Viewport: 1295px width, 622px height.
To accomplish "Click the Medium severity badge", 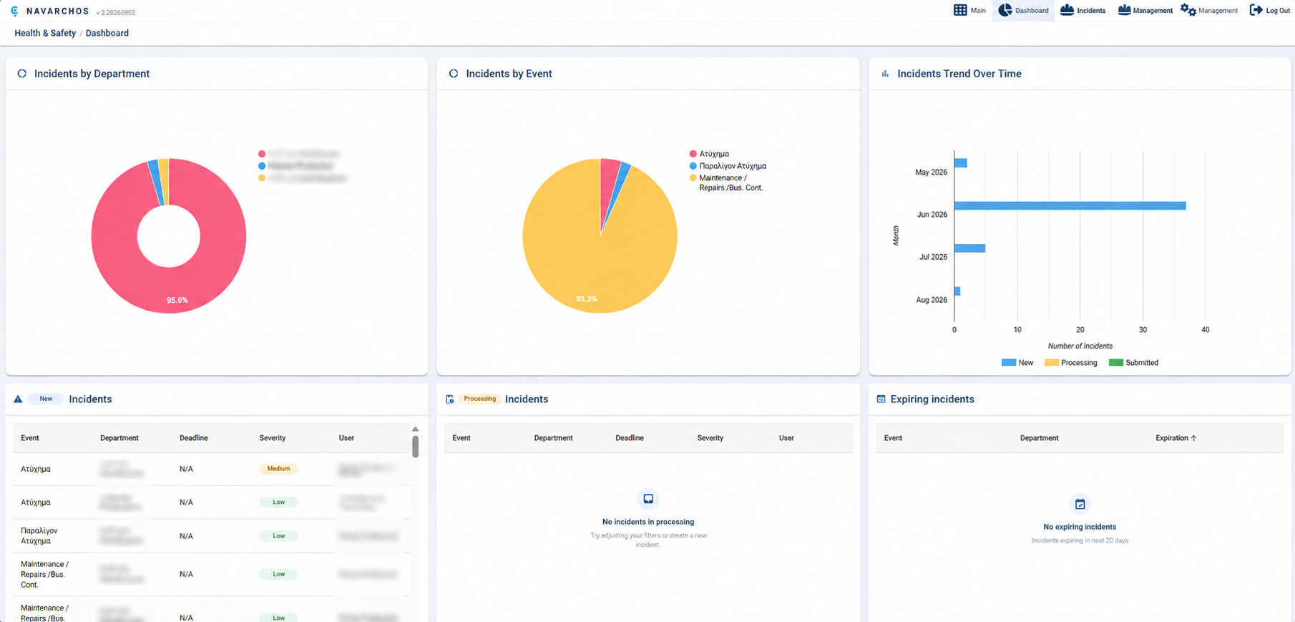I will [x=278, y=469].
